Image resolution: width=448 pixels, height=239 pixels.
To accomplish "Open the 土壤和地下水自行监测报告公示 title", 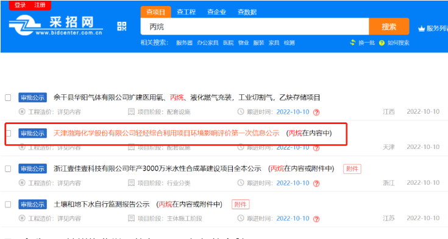I will point(101,204).
